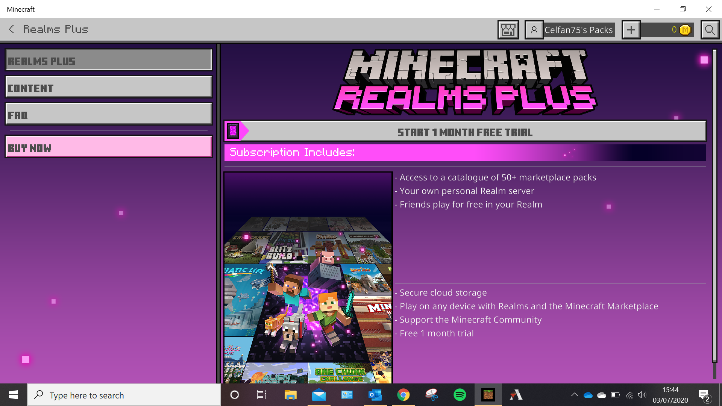Open the Marketplace store icon
Screen dimensions: 722x406
(508, 30)
